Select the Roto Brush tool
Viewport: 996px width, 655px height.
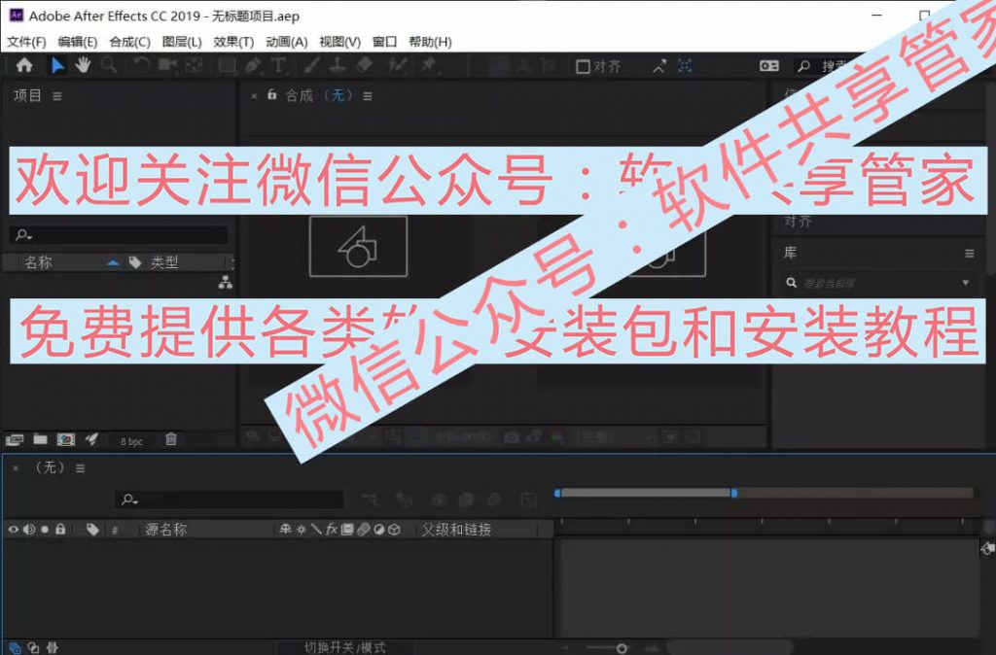[x=398, y=65]
